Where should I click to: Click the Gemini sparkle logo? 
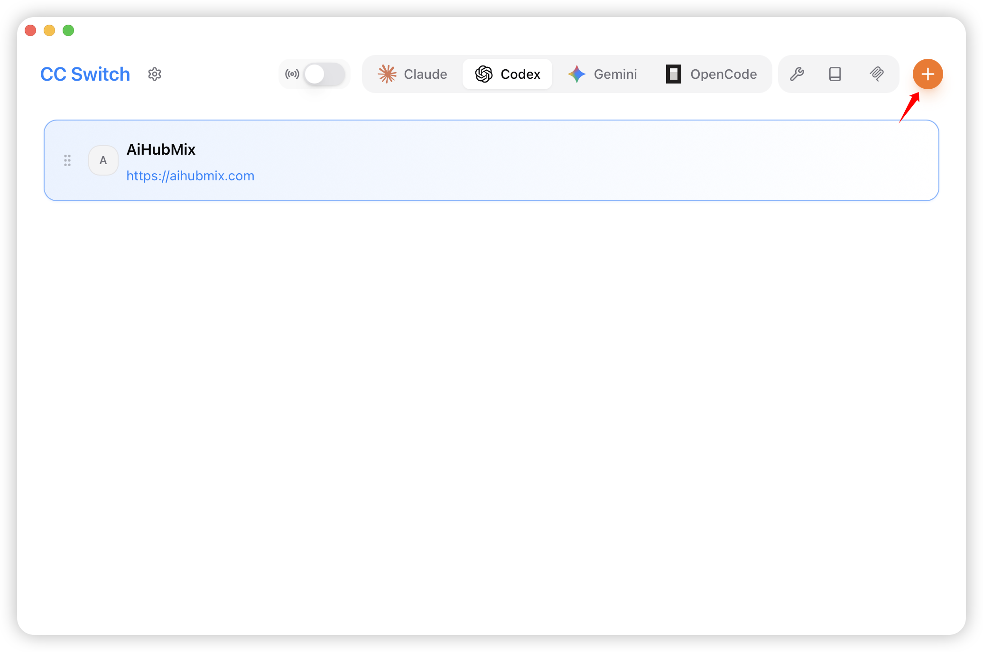577,74
